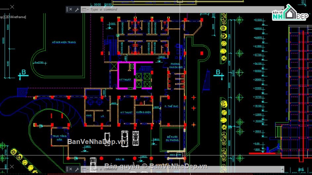Grab the upper command line grip handle

[x=67, y=10]
